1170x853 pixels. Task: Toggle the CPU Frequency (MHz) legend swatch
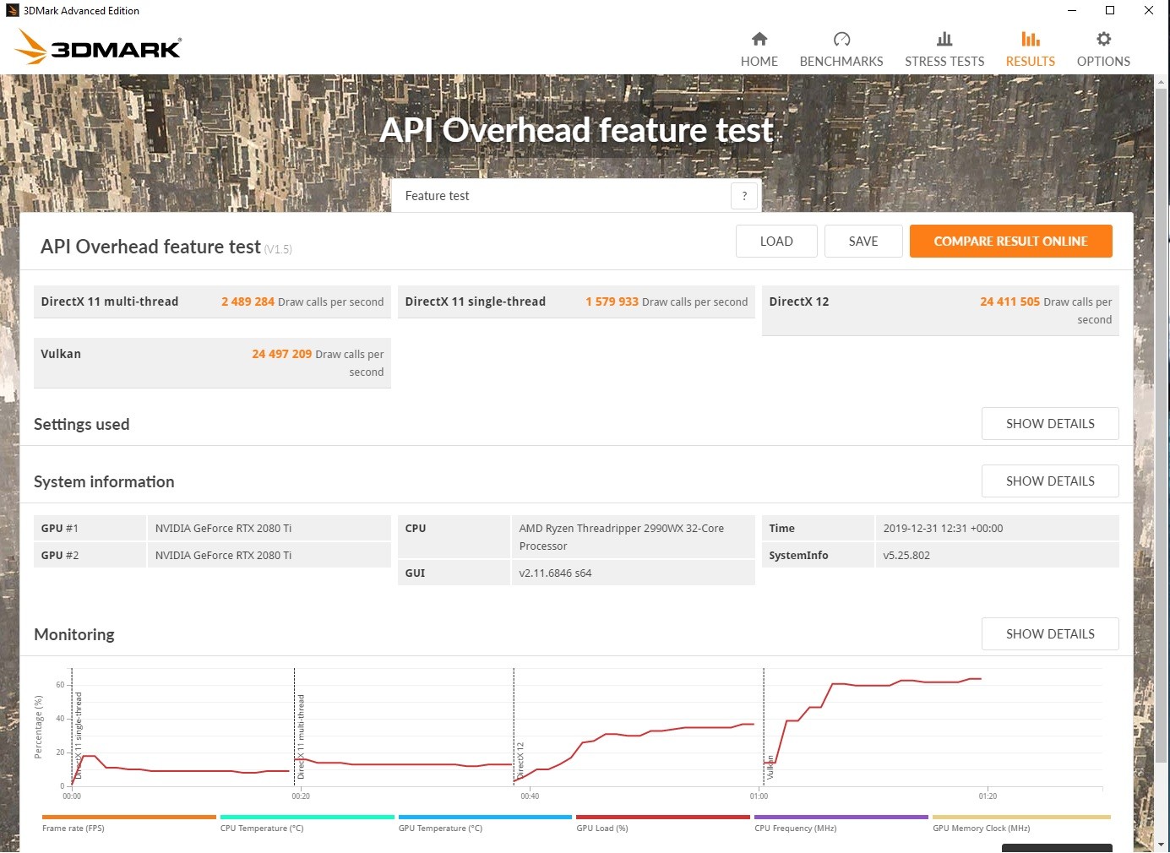coord(841,817)
